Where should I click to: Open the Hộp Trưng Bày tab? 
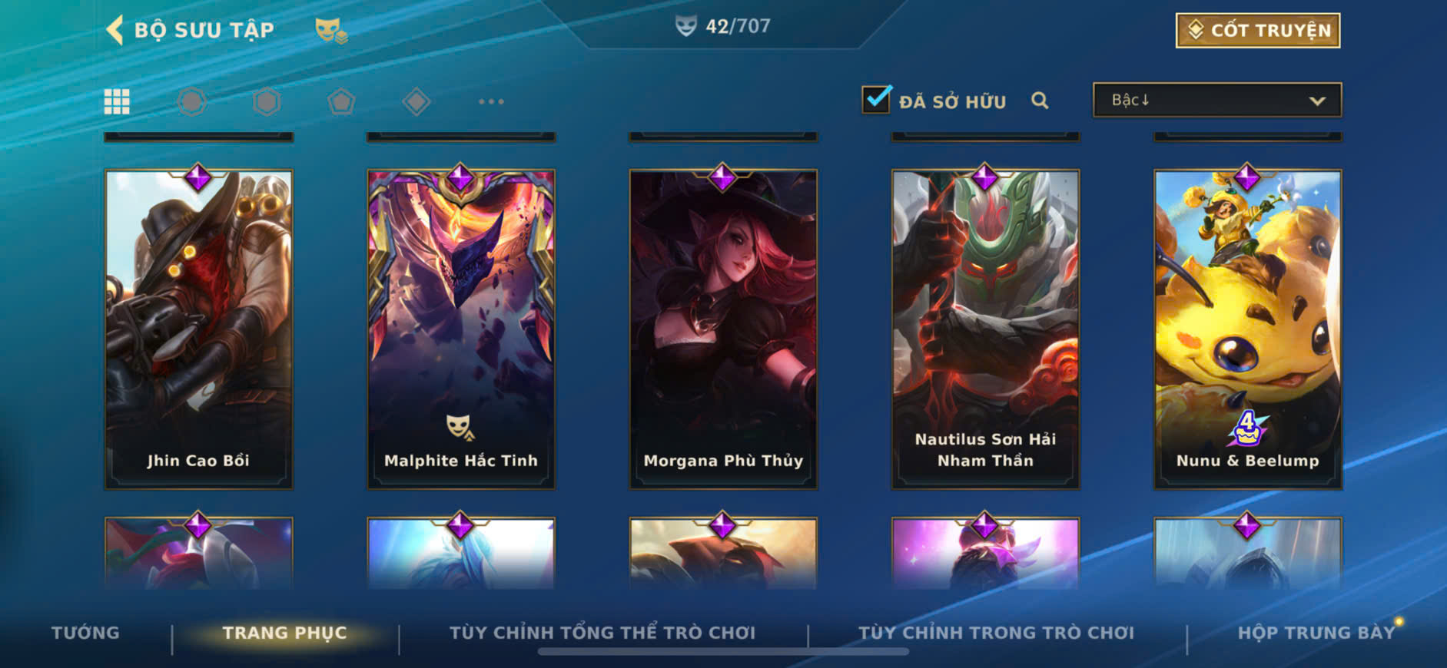coord(1316,633)
